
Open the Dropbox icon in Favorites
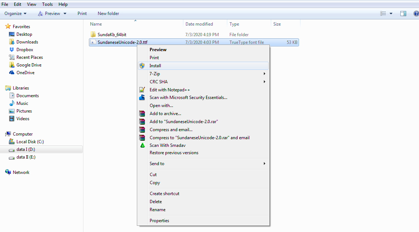(12, 50)
